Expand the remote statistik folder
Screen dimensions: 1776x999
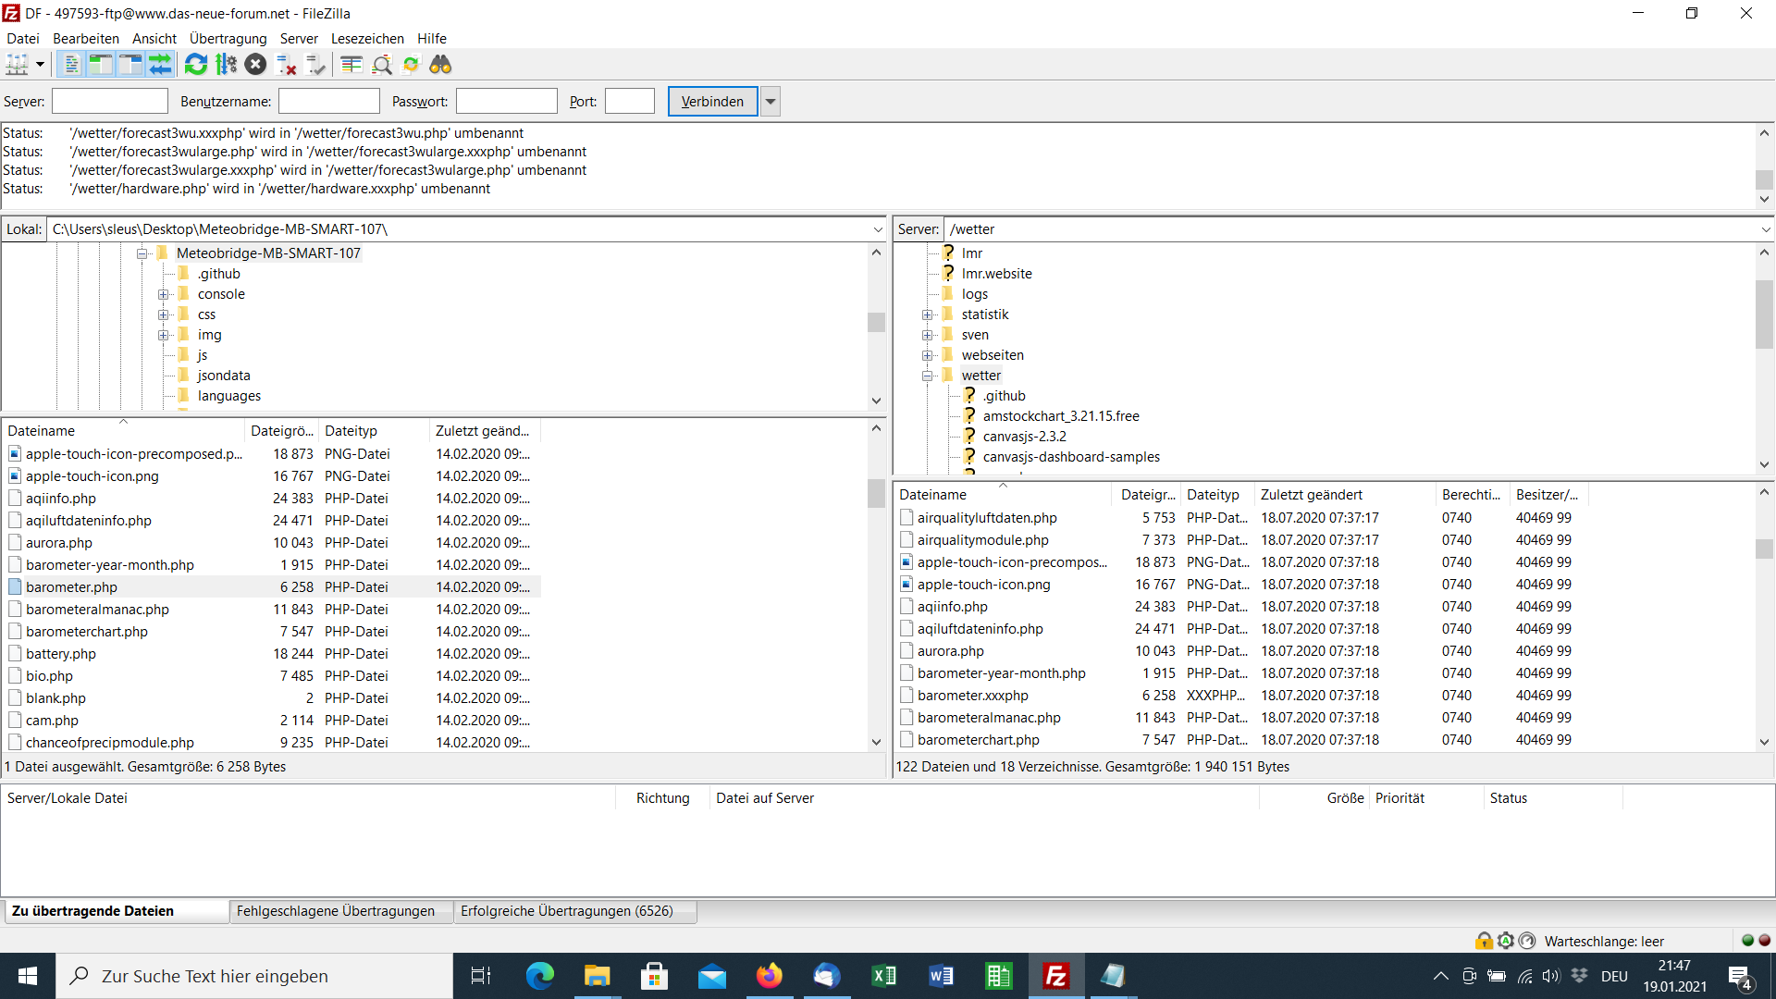click(x=928, y=314)
